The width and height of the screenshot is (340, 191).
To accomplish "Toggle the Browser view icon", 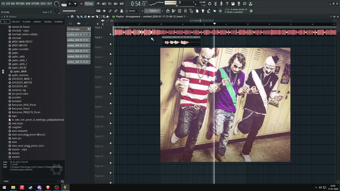I will click(192, 11).
